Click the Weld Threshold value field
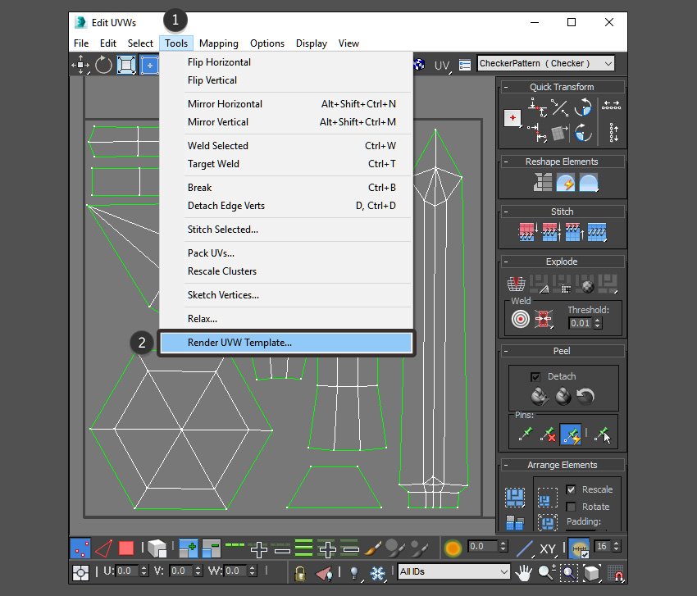 click(580, 323)
